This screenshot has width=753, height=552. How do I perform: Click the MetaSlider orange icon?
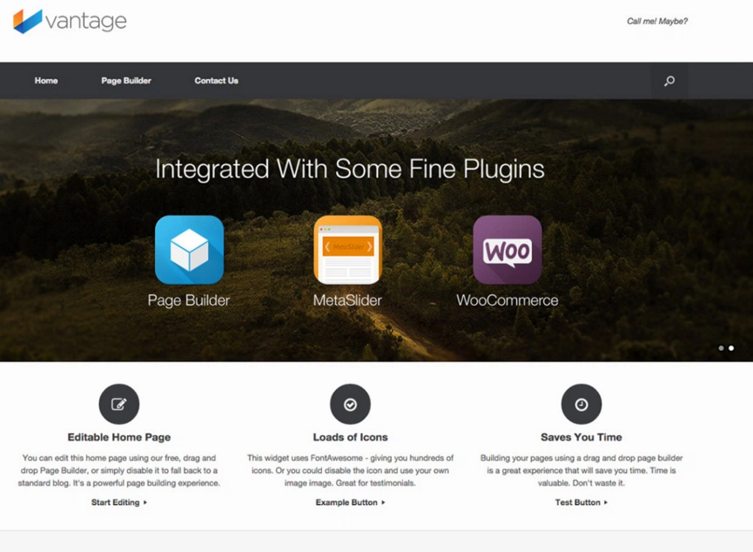point(347,250)
